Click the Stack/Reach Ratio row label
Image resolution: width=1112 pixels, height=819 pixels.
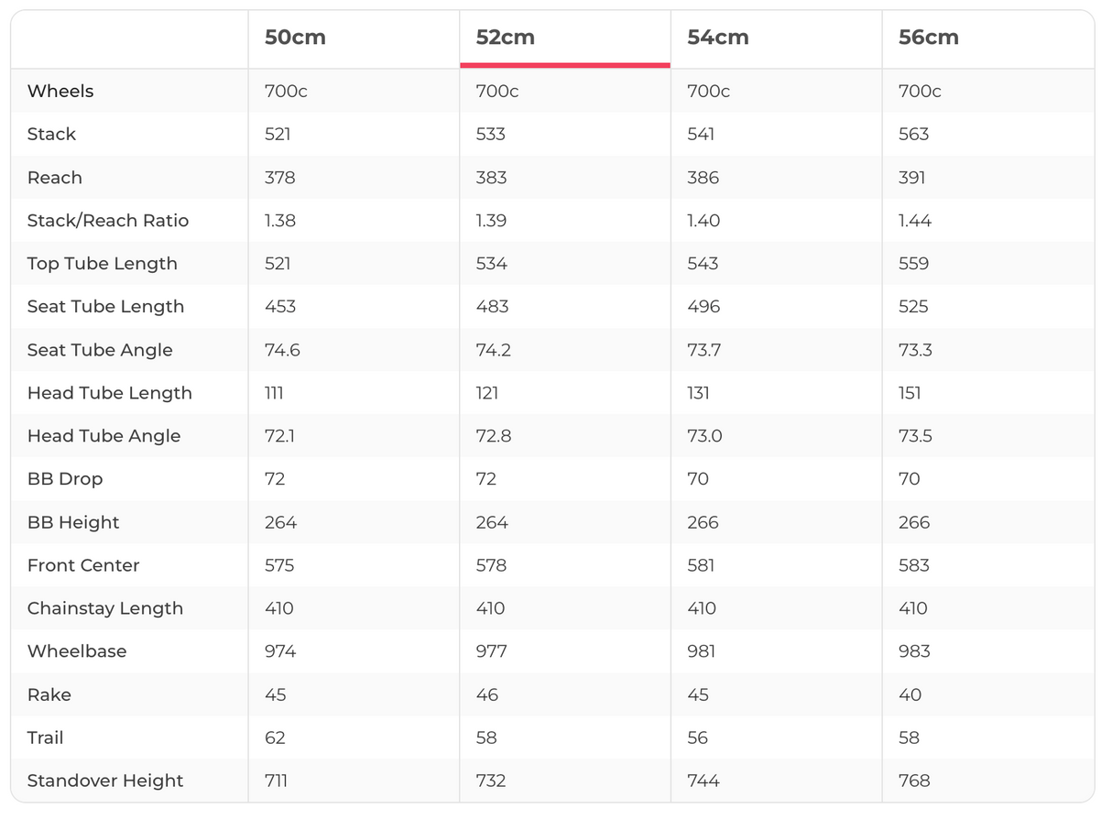(x=107, y=221)
